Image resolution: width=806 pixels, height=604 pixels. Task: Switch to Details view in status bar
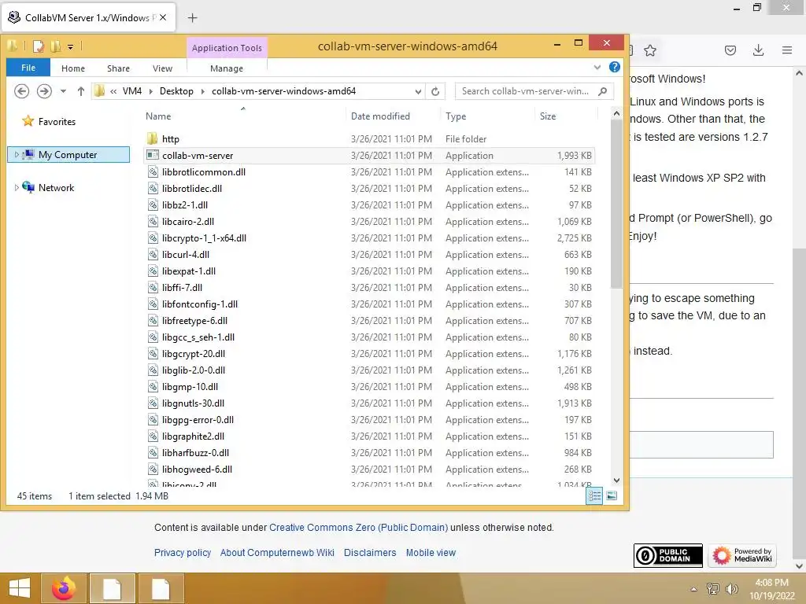594,495
